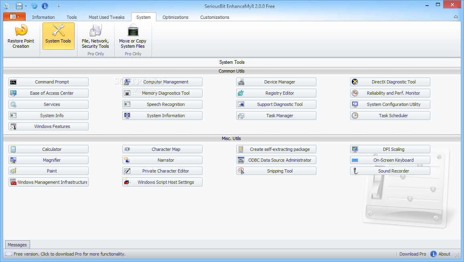
Task: Click the save icon in title bar
Action: tap(19, 6)
